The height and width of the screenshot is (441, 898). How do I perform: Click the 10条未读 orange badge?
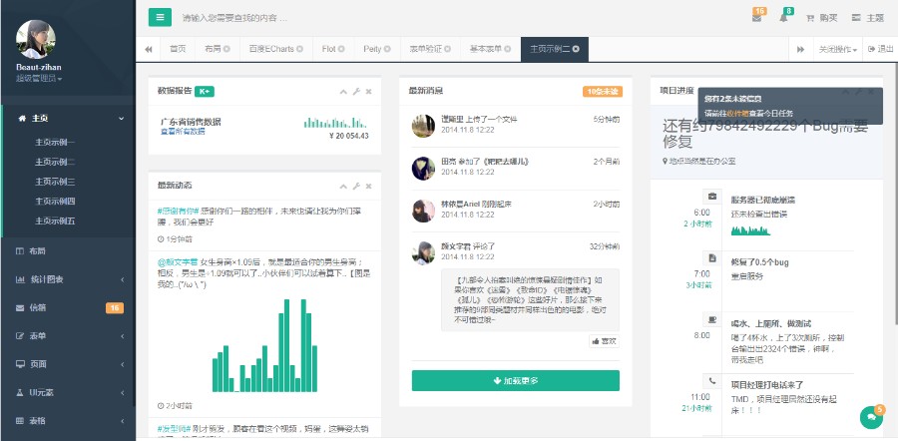[x=603, y=92]
